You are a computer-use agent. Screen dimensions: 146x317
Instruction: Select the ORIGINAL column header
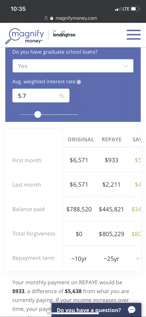point(81,140)
